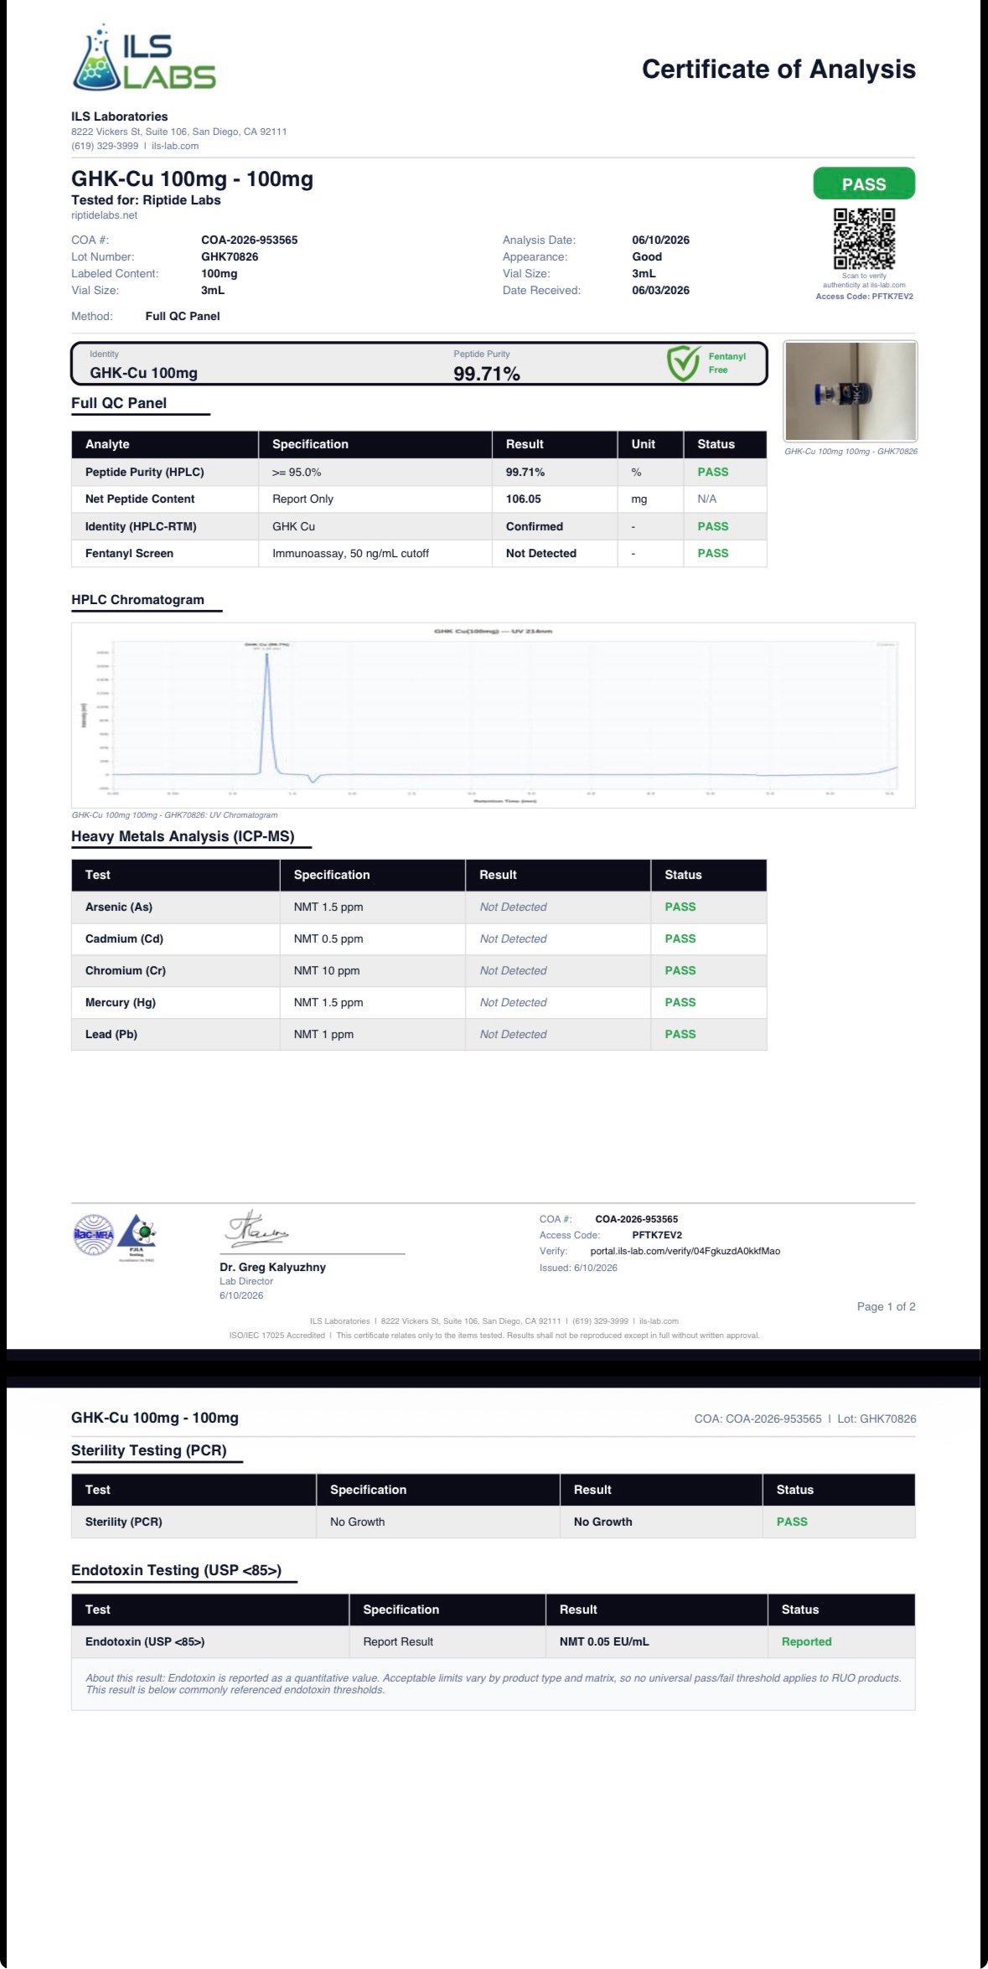
Task: Click the NMT 0.05 EU/mL endotoxin result
Action: click(x=604, y=1641)
